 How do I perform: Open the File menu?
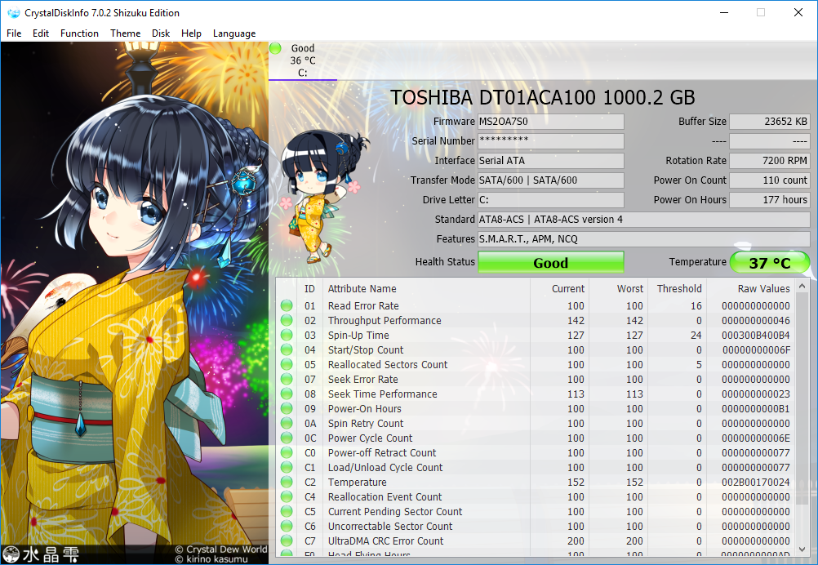[x=14, y=33]
